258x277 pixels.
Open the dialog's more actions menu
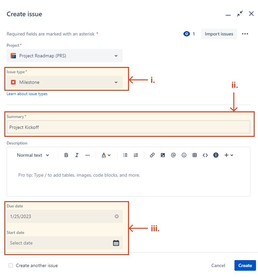click(245, 33)
